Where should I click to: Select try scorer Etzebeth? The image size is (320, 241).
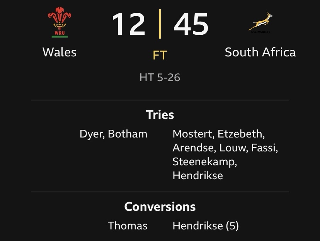241,134
